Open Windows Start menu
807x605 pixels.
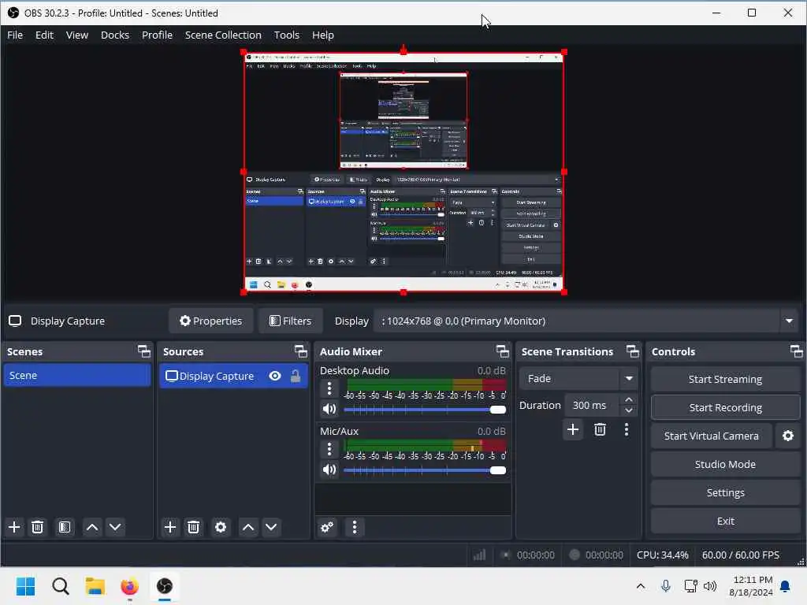pyautogui.click(x=26, y=586)
